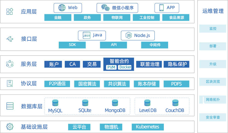The height and width of the screenshot is (133, 228).
Task: Click the USB-style icon beside 接口层
Action: point(10,39)
